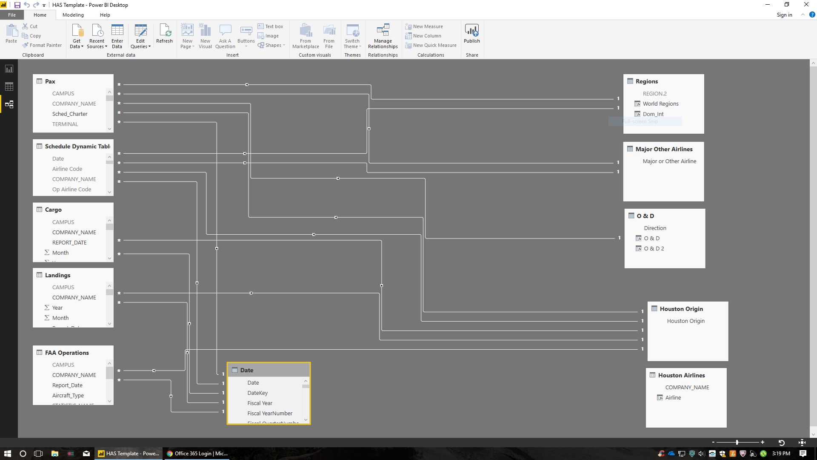The image size is (817, 460).
Task: Insert an Image
Action: point(268,36)
